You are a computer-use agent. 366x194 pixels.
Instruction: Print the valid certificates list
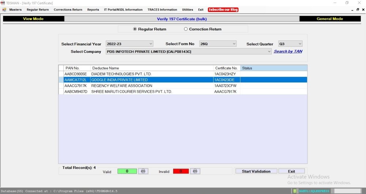point(143,171)
